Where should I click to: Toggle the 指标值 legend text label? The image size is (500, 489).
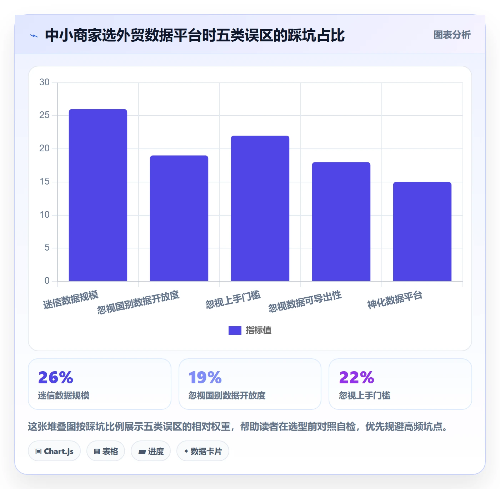pos(259,331)
